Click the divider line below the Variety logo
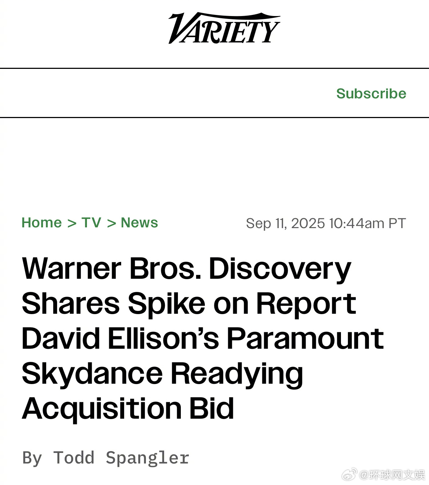 click(214, 68)
